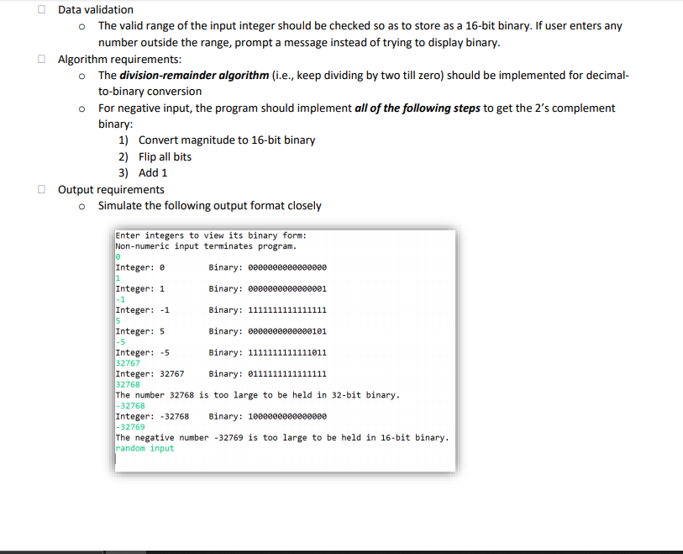Image resolution: width=683 pixels, height=554 pixels.
Task: Click the 32767 input line in console
Action: click(128, 363)
